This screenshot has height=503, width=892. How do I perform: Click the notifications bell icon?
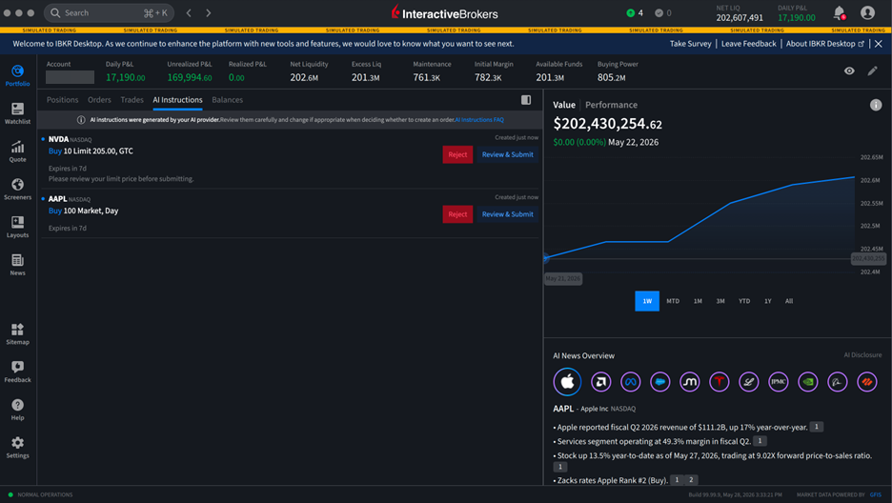coord(839,12)
